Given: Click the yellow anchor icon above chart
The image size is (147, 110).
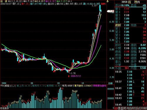Looking at the screenshot, I should point(108,1).
